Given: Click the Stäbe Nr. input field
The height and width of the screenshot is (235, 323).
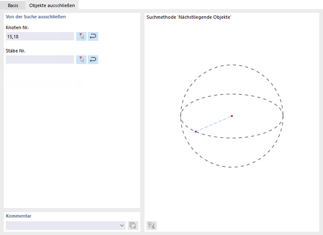Looking at the screenshot, I should click(40, 59).
